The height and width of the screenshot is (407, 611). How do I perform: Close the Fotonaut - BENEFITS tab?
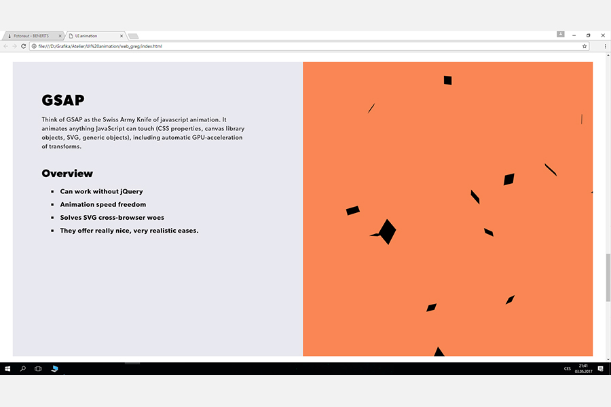tap(60, 36)
